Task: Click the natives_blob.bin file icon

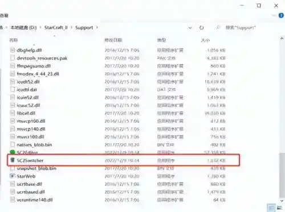Action: point(13,144)
